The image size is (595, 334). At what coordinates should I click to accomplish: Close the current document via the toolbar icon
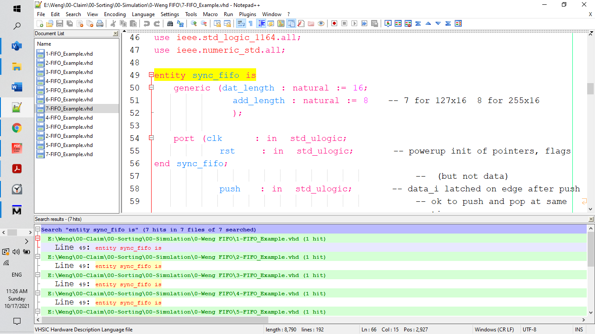(x=80, y=23)
